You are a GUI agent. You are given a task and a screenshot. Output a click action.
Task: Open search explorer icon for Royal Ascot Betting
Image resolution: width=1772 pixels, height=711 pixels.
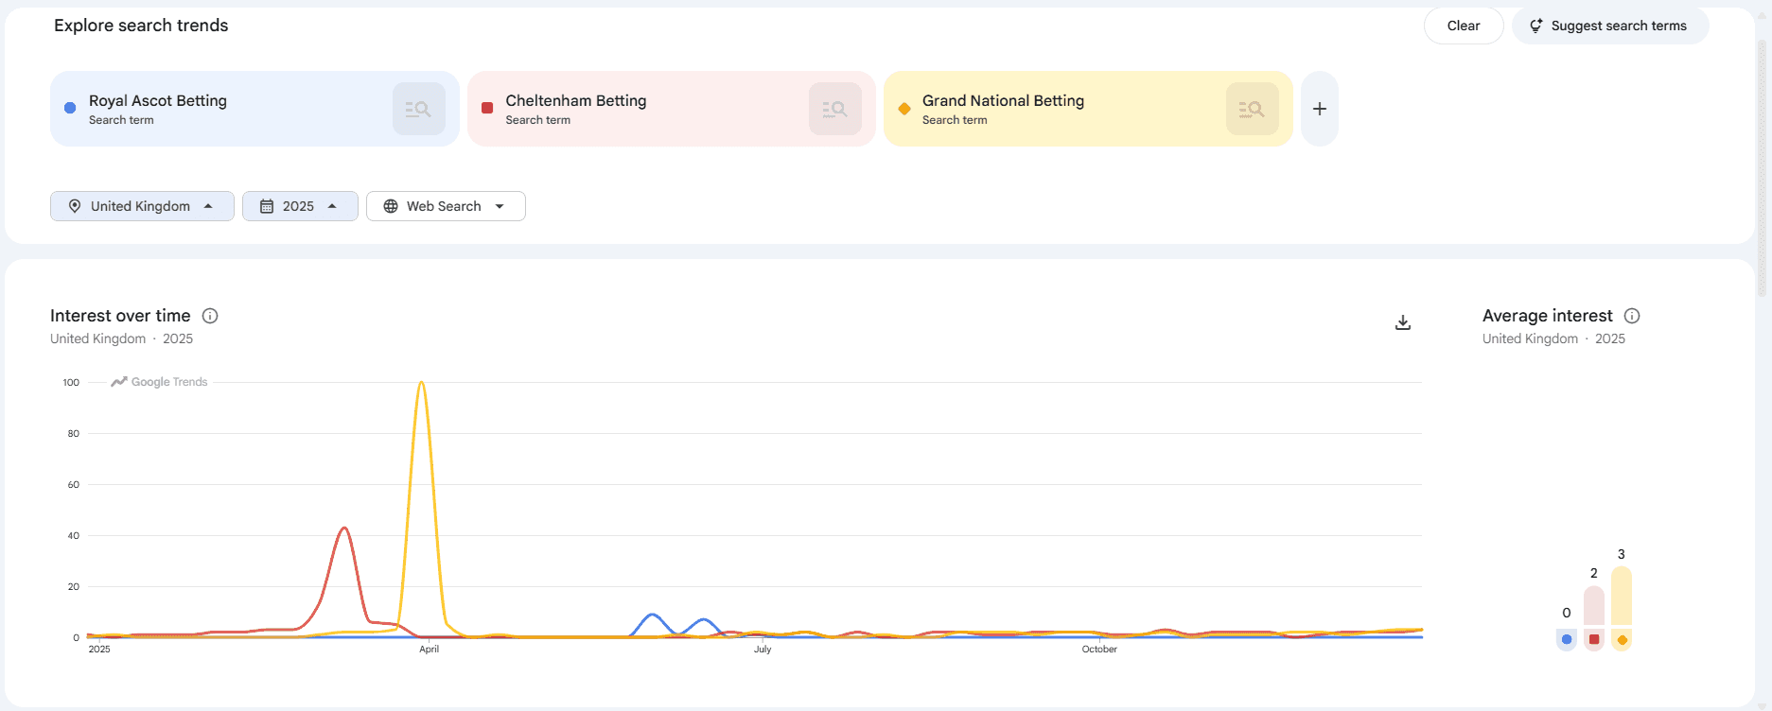tap(418, 109)
